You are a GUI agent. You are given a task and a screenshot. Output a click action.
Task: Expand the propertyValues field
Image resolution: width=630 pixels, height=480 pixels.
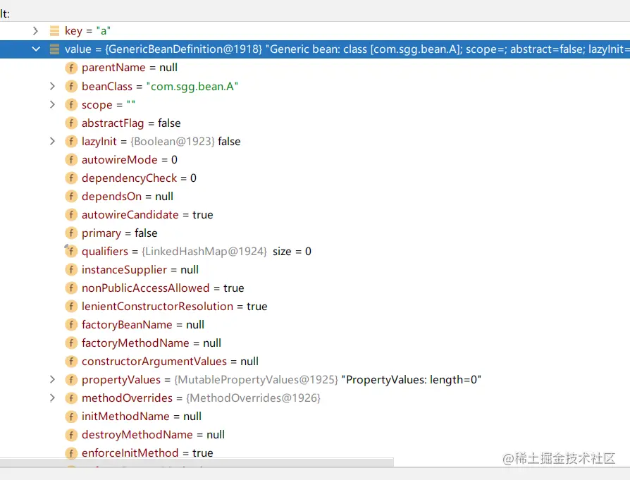pyautogui.click(x=52, y=379)
